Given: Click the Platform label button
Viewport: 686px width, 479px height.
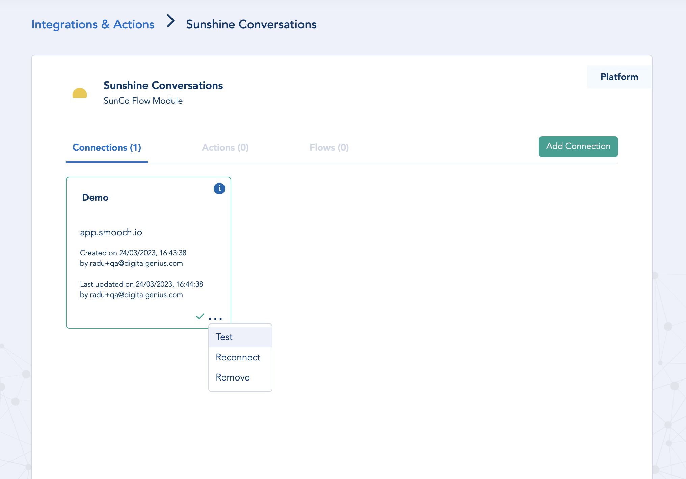Looking at the screenshot, I should pos(619,77).
